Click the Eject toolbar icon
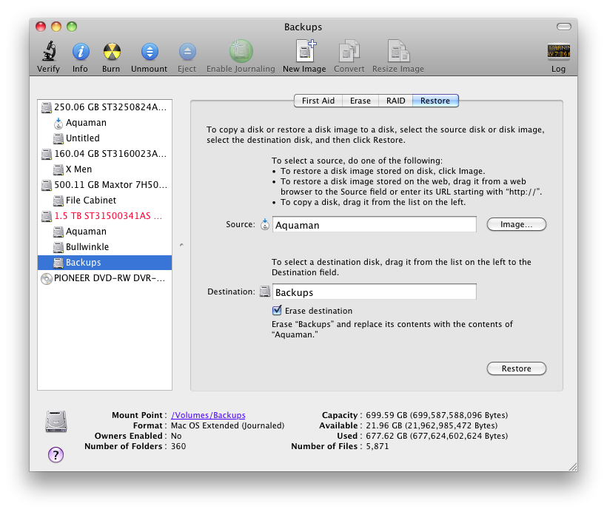The image size is (607, 512). (187, 52)
